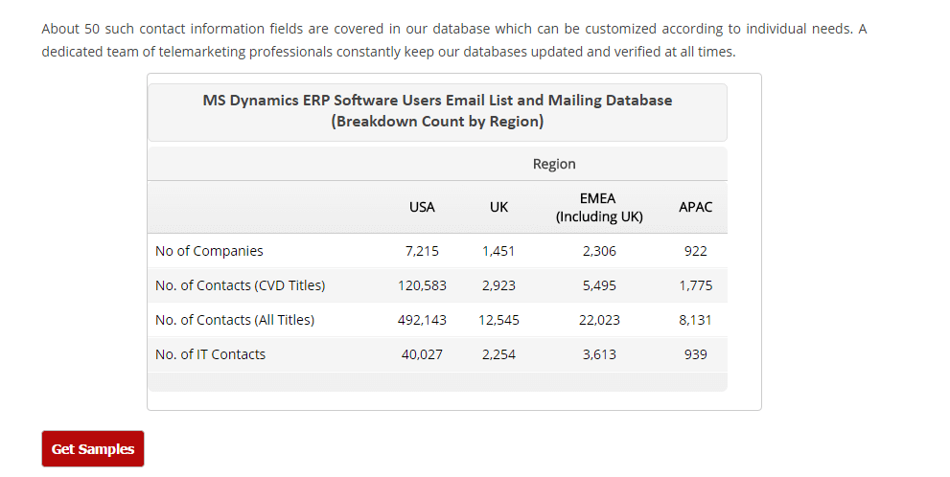Image resolution: width=950 pixels, height=477 pixels.
Task: Click the USA CVD contacts value 120,583
Action: point(422,285)
